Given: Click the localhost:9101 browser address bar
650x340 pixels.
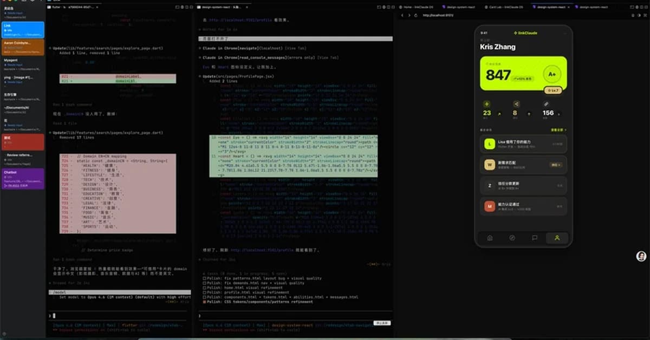Looking at the screenshot, I should [x=439, y=15].
